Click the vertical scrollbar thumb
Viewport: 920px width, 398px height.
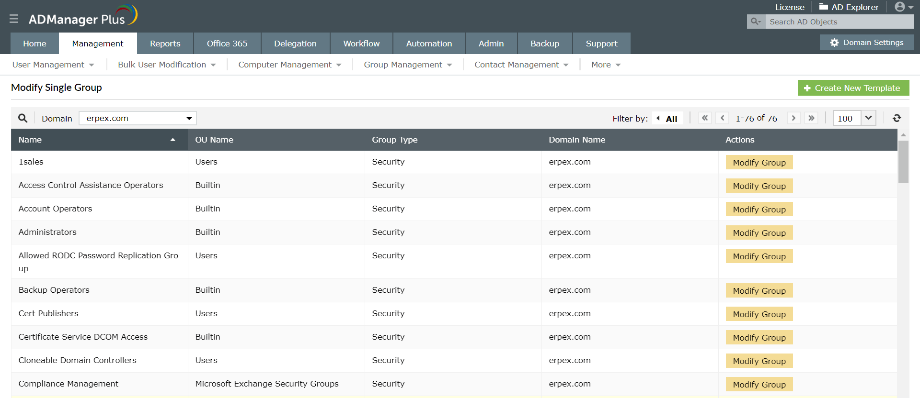(903, 162)
